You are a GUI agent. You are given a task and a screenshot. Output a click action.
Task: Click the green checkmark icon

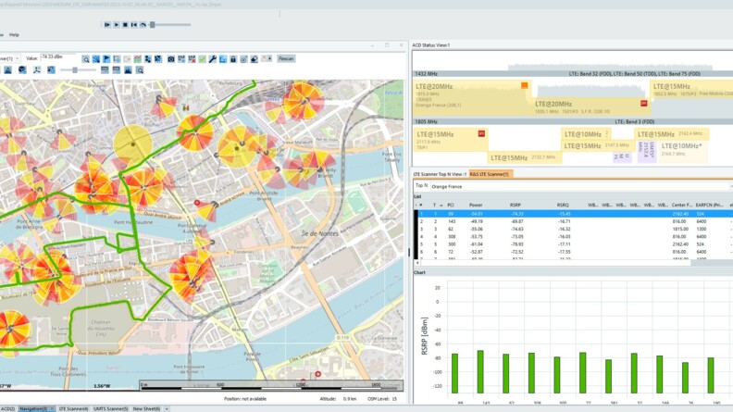(x=203, y=59)
